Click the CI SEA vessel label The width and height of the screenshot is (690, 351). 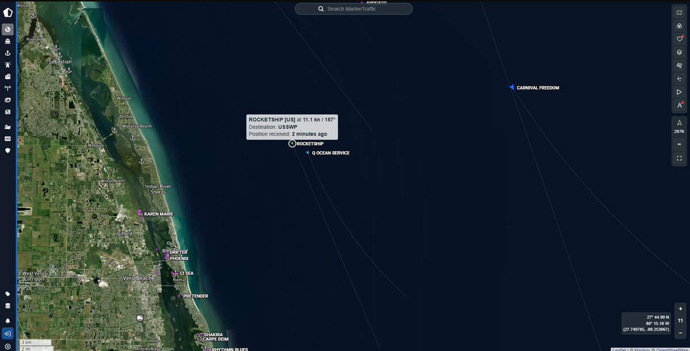tap(186, 273)
